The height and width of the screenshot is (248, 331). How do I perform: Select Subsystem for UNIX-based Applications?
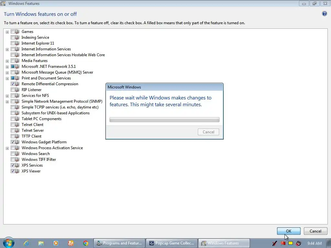click(56, 113)
